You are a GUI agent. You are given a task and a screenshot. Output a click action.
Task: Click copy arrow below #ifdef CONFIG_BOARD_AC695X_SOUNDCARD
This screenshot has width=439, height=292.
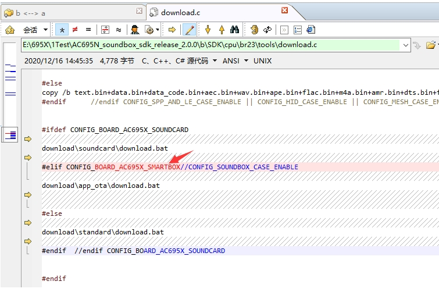(x=28, y=139)
